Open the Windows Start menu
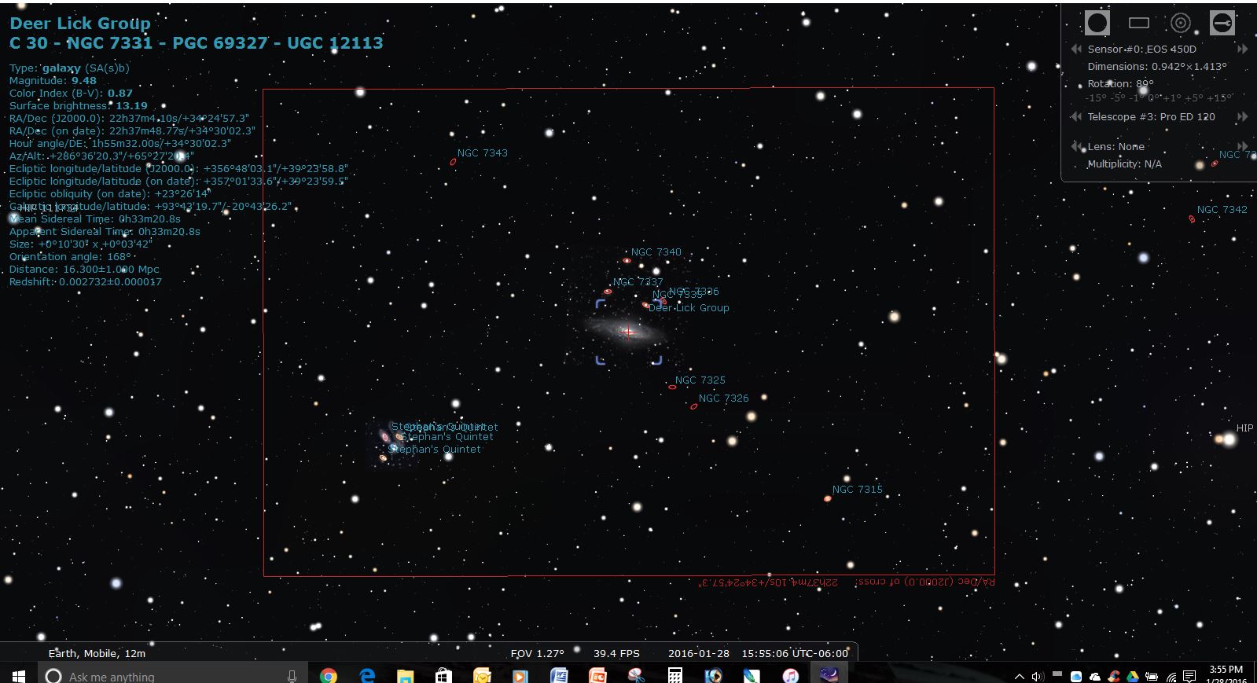This screenshot has width=1257, height=683. [18, 675]
